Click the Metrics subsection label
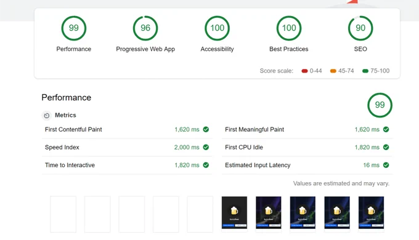This screenshot has width=419, height=240. (65, 115)
